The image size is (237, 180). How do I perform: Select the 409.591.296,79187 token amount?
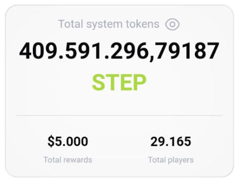(x=119, y=51)
